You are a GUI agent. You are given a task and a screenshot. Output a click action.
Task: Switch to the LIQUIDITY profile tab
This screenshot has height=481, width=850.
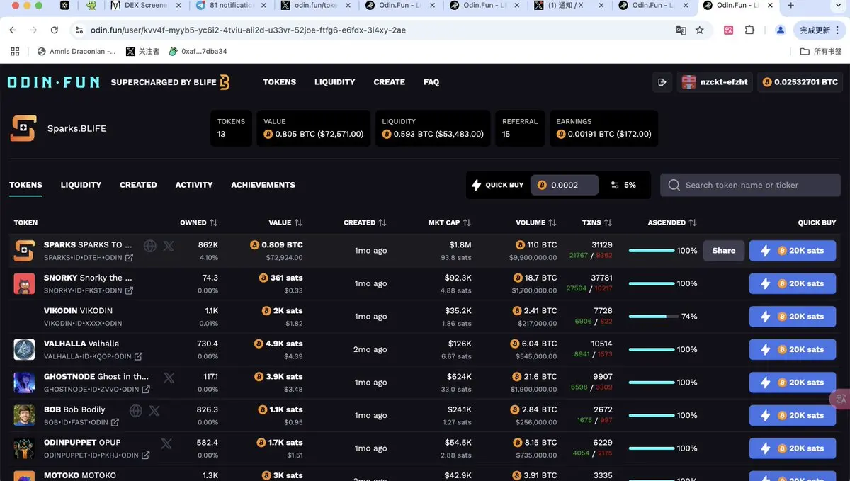click(81, 185)
